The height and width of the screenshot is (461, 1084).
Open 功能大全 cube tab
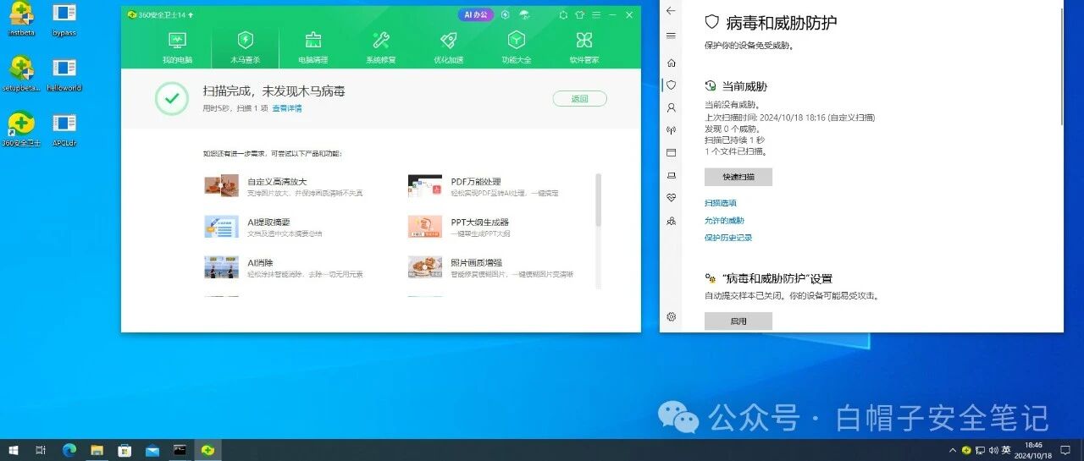click(x=516, y=47)
